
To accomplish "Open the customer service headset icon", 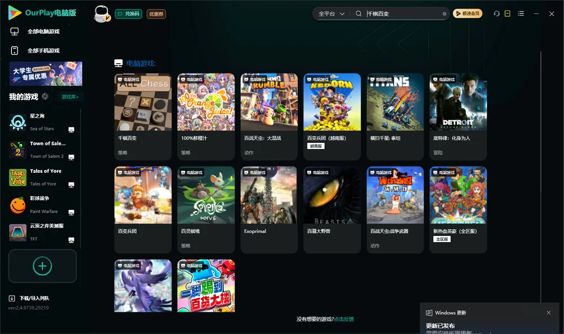I will (x=497, y=14).
